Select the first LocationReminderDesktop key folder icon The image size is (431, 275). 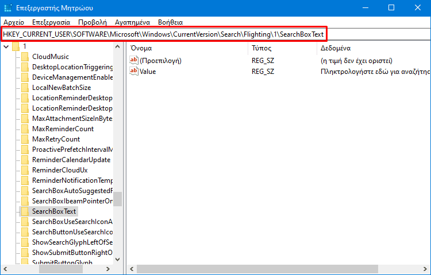[x=25, y=98]
